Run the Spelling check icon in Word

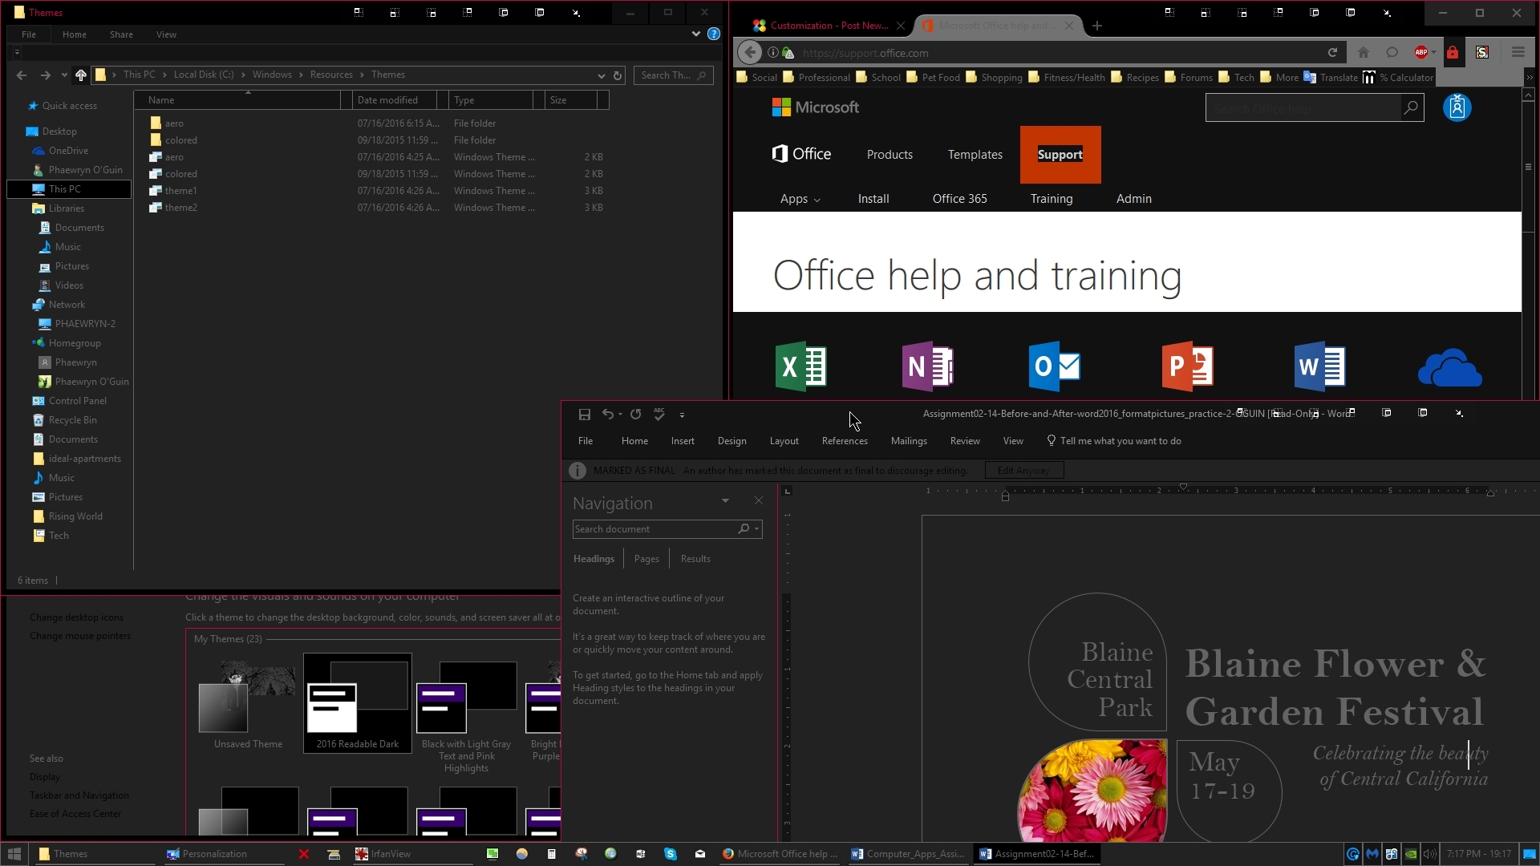click(659, 415)
